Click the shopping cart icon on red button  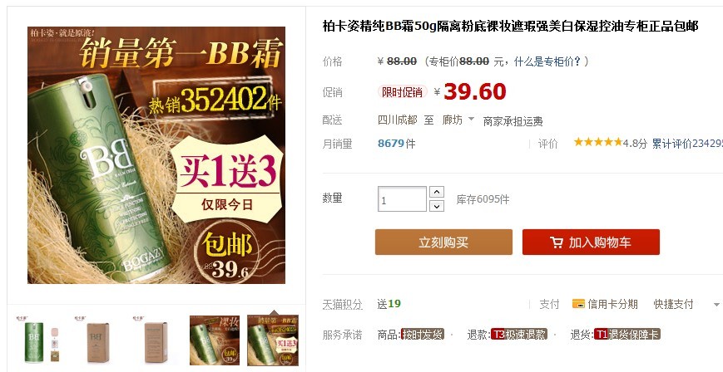coord(556,242)
